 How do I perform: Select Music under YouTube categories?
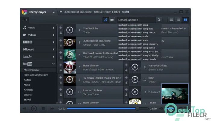tap(27, 85)
